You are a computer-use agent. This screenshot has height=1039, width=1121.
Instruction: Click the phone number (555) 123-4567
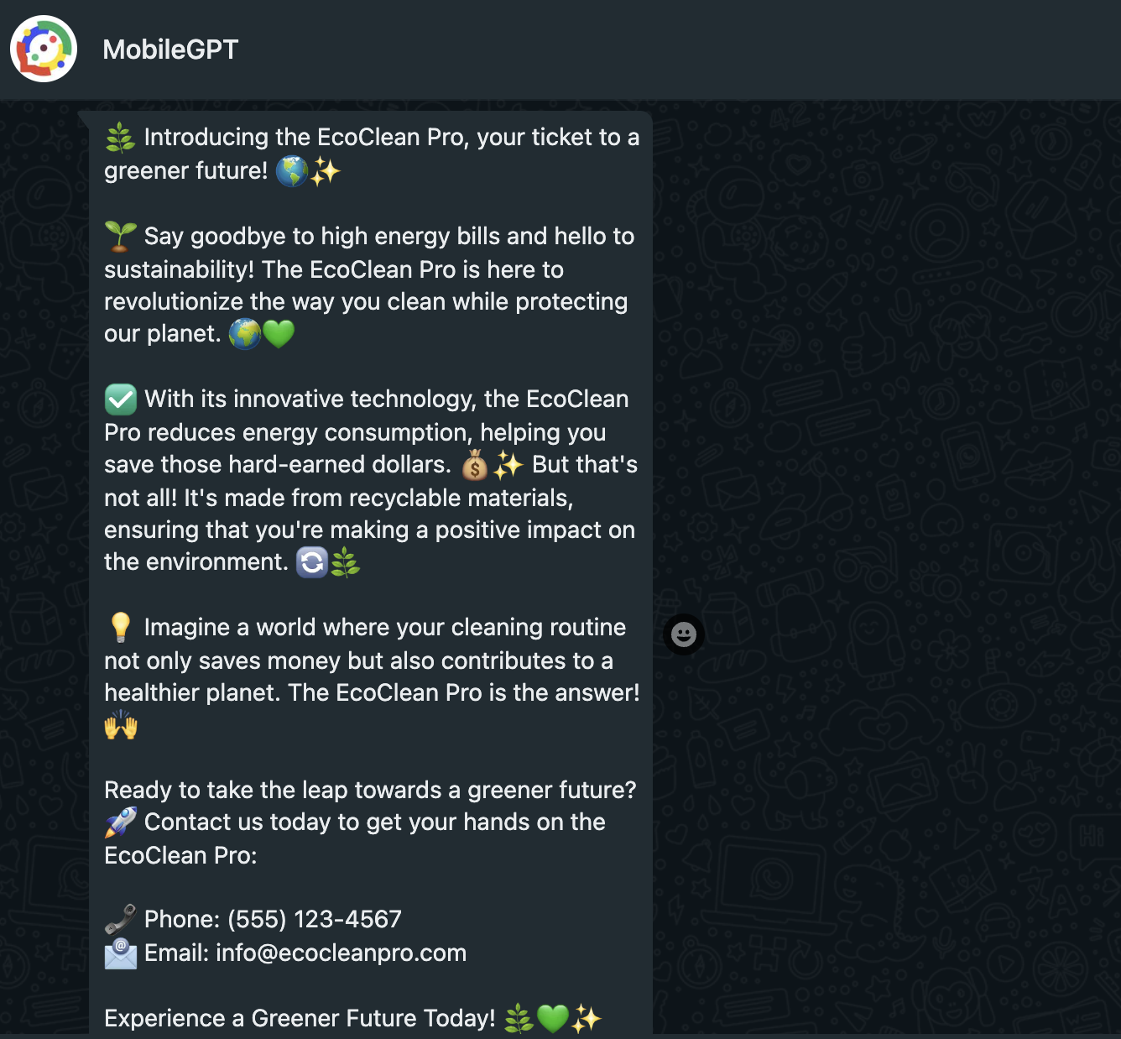[x=315, y=919]
